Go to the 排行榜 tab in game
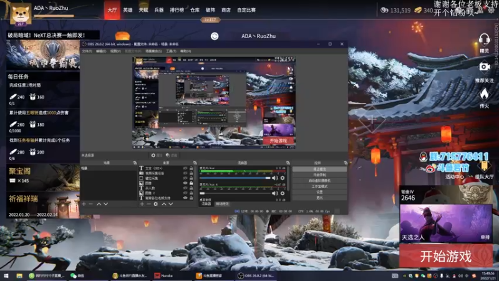The width and height of the screenshot is (499, 281). [177, 10]
